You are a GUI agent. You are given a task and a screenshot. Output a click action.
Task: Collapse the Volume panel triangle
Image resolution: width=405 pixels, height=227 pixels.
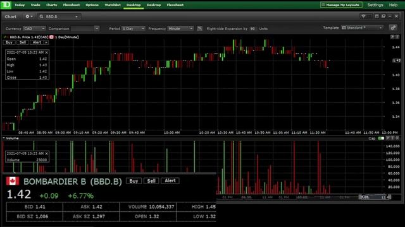click(4, 138)
